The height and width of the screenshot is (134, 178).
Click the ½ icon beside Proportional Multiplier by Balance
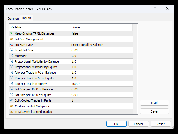click(x=12, y=61)
